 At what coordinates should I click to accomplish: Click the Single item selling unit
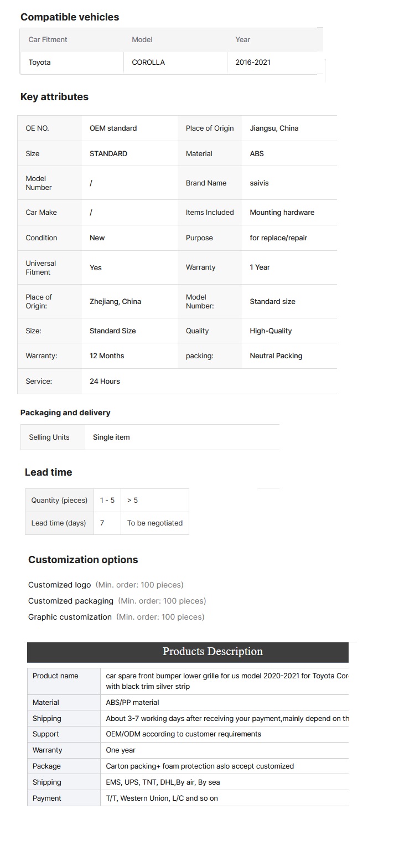point(111,437)
